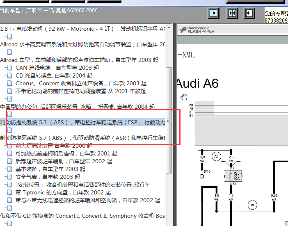This screenshot has width=288, height=226.
Task: Click phone number 87038205 text
Action: click(x=276, y=21)
